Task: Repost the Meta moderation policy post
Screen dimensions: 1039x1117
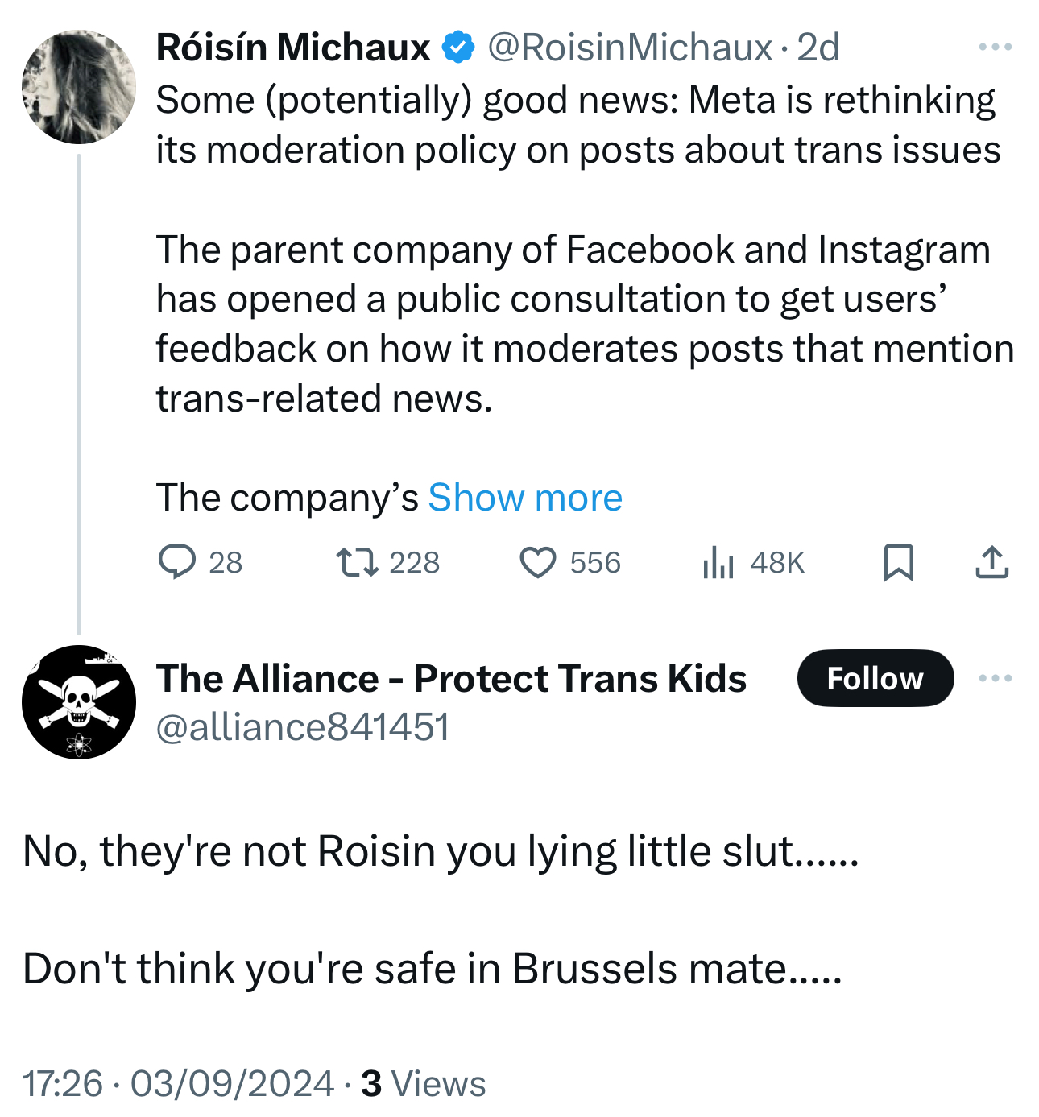Action: 357,562
